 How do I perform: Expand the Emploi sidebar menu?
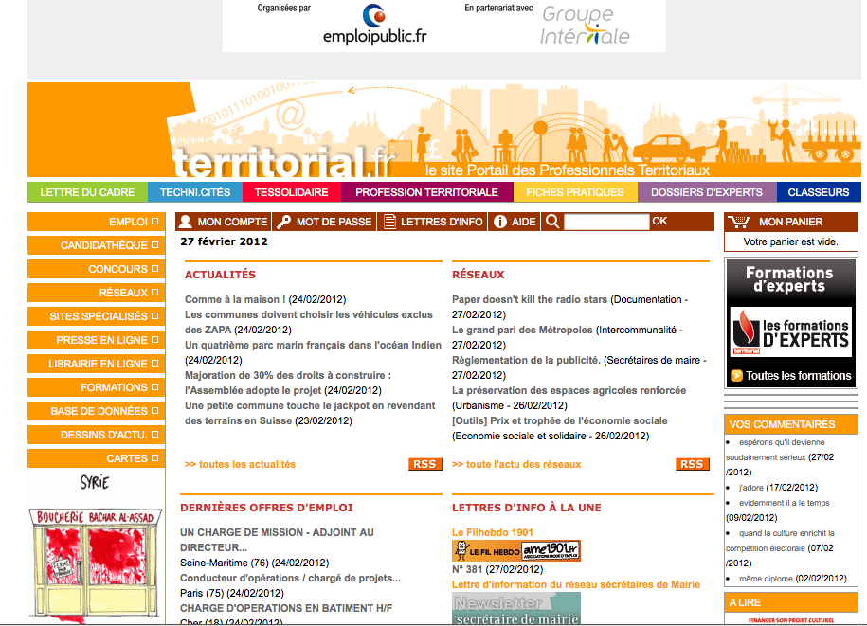(97, 222)
